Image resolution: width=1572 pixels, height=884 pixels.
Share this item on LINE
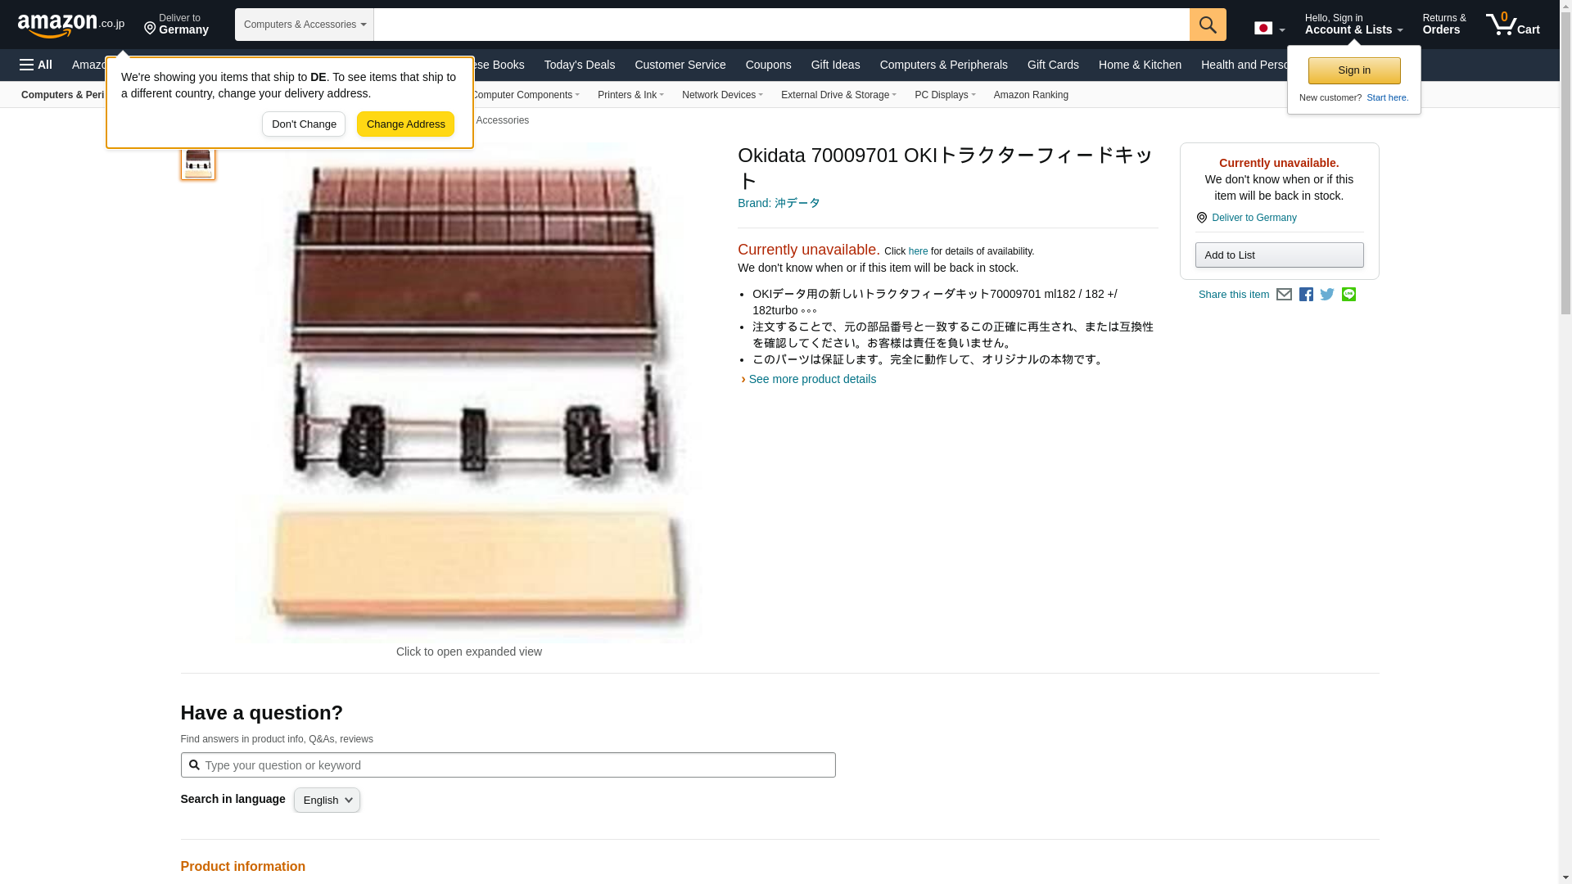(x=1348, y=295)
